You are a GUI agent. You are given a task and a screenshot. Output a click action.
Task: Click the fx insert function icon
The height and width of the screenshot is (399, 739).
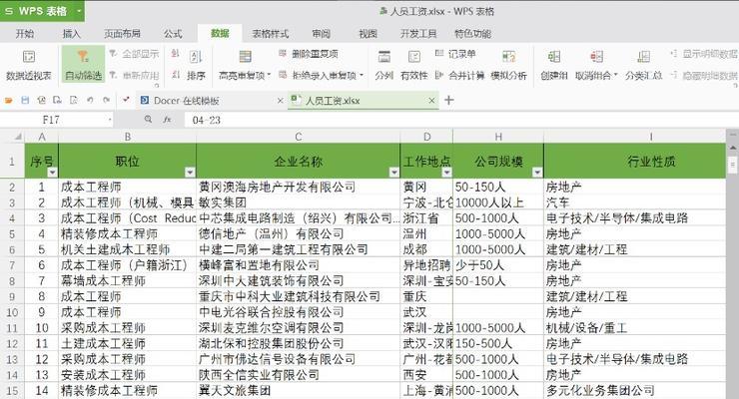click(x=167, y=120)
